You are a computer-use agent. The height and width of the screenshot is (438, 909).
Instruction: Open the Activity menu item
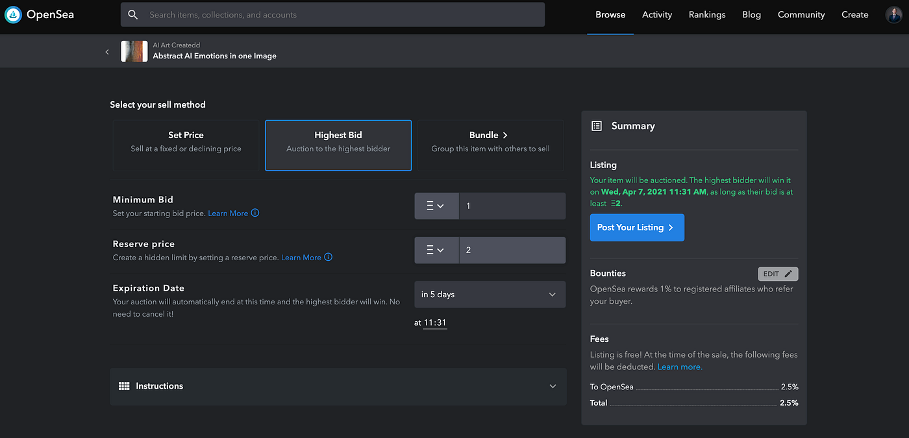click(657, 15)
